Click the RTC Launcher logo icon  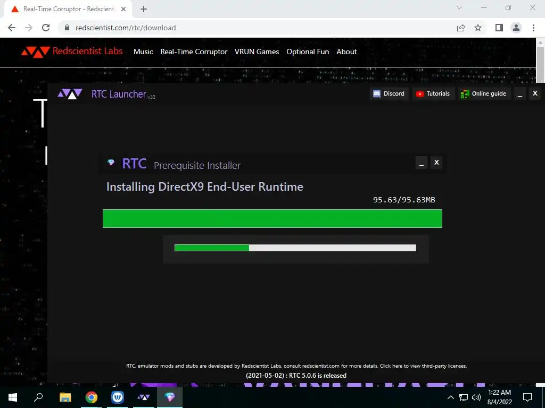tap(70, 93)
